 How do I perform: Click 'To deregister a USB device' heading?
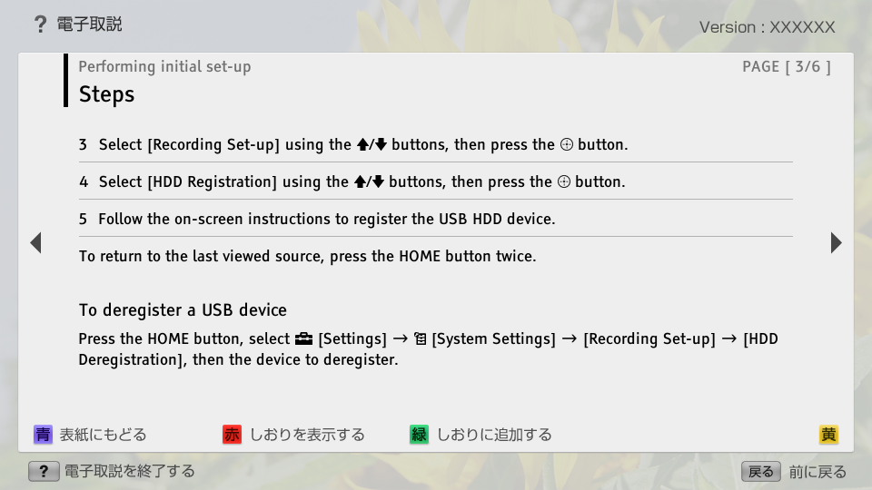(183, 310)
